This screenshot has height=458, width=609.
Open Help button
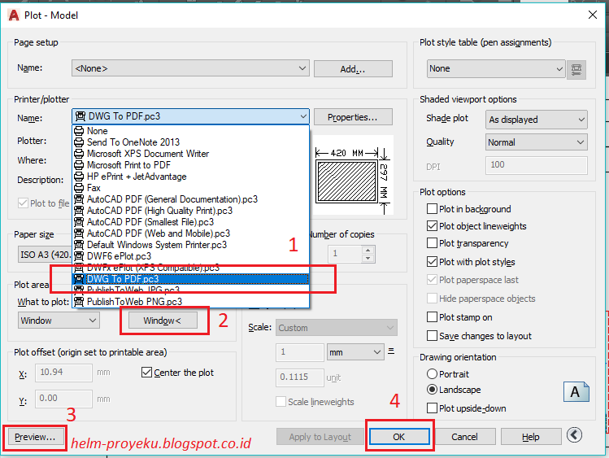click(531, 437)
